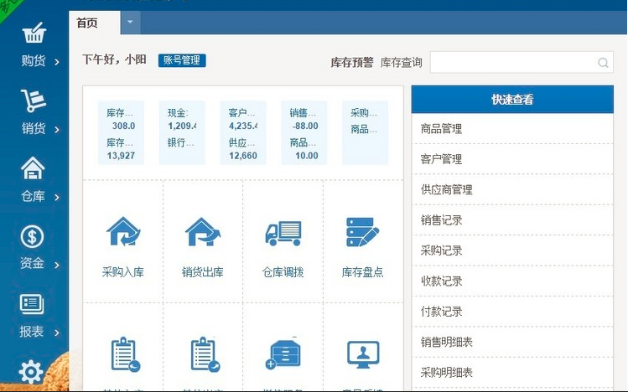
Task: Click the 采购入库 purchase inbound icon
Action: (122, 231)
